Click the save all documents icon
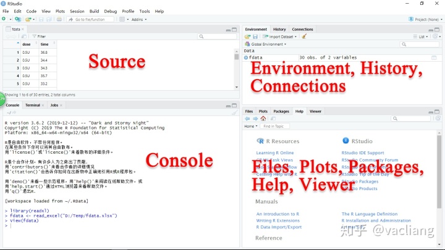Image resolution: width=445 pixels, height=250 pixels. [49, 19]
